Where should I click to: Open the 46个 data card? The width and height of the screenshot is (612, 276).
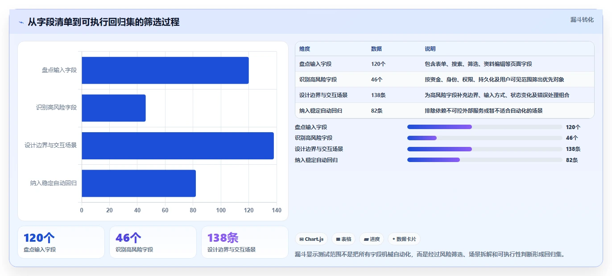[153, 242]
